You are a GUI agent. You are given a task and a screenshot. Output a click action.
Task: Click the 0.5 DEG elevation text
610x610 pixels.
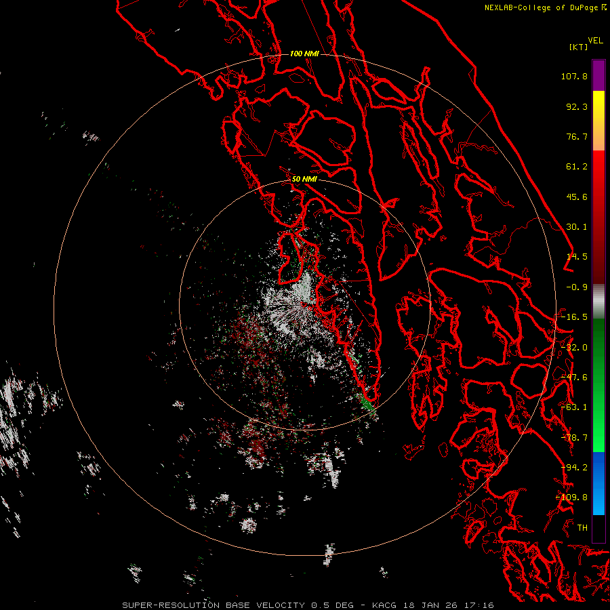332,605
